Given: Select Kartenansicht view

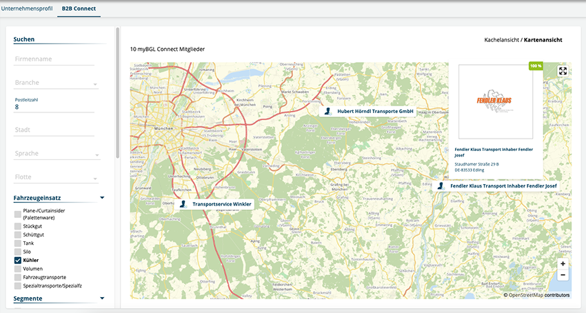Looking at the screenshot, I should 543,39.
